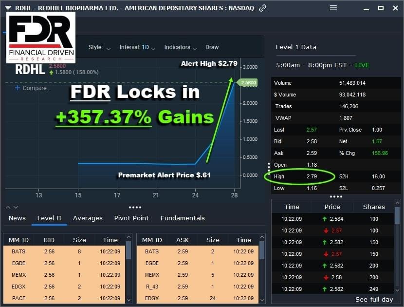
Task: Click the Prv.Close value 1.00
Action: pyautogui.click(x=377, y=130)
